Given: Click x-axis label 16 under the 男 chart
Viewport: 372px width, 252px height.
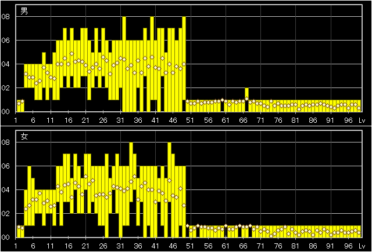Looking at the screenshot, I should 69,120.
